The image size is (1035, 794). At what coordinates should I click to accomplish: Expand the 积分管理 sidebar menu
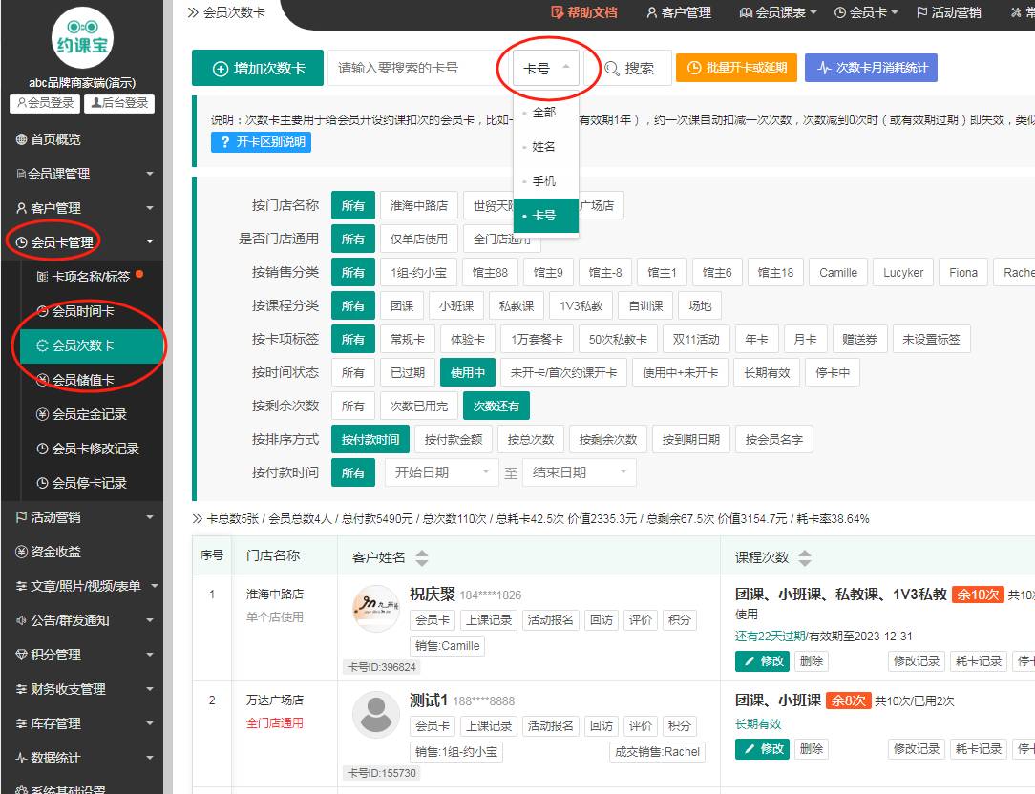point(82,654)
